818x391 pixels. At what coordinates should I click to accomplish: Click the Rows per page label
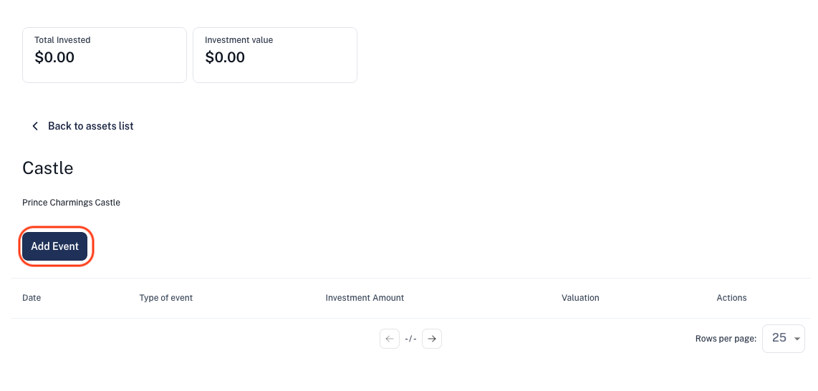726,339
